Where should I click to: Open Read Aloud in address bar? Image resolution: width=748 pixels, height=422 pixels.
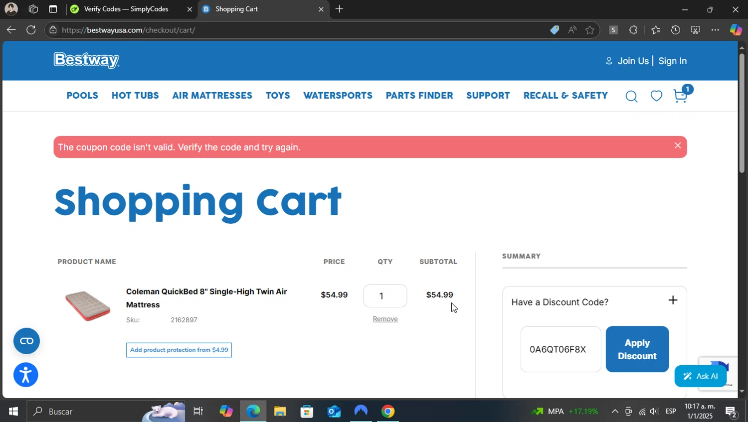coord(572,30)
